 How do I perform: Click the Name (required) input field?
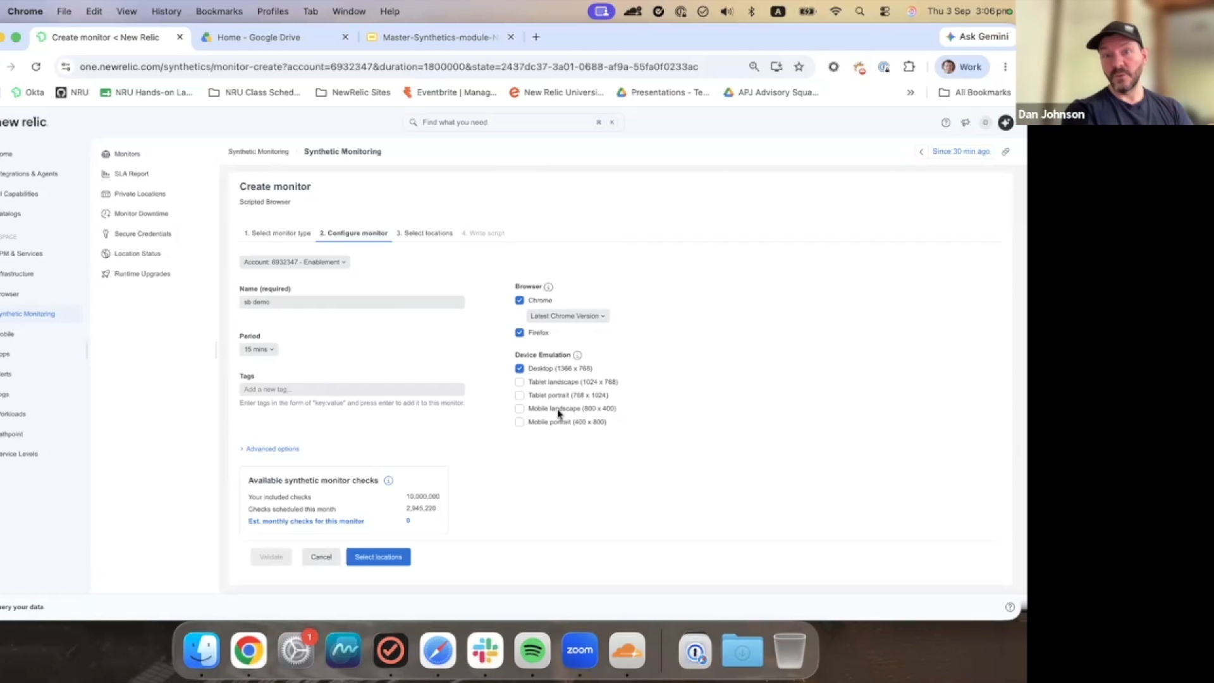[352, 302]
